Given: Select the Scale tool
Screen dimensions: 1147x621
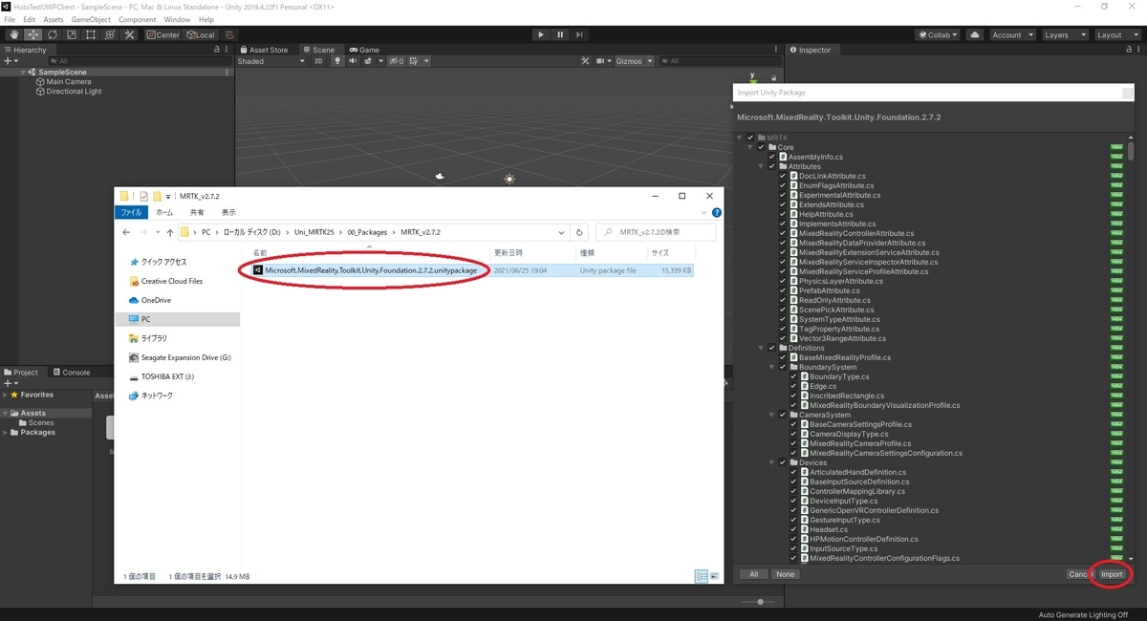Looking at the screenshot, I should [x=71, y=34].
